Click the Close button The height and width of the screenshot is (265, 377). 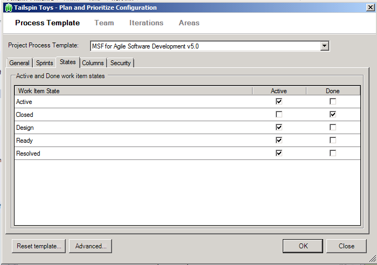(346, 246)
